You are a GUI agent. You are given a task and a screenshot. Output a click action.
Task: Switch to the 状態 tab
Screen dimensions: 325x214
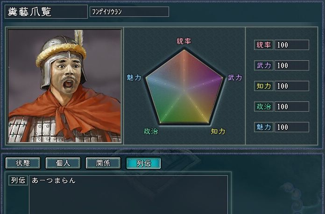pos(23,163)
